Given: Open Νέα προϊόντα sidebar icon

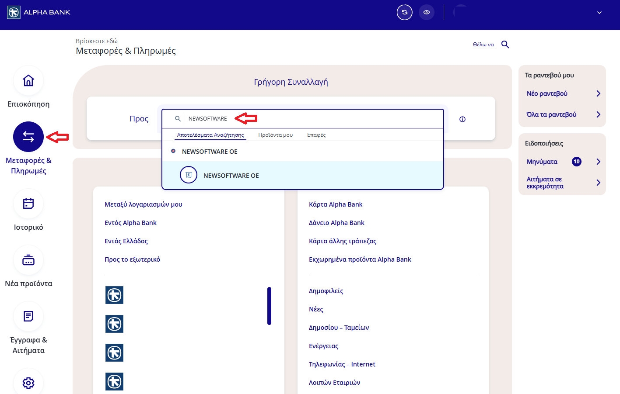Looking at the screenshot, I should click(x=28, y=260).
